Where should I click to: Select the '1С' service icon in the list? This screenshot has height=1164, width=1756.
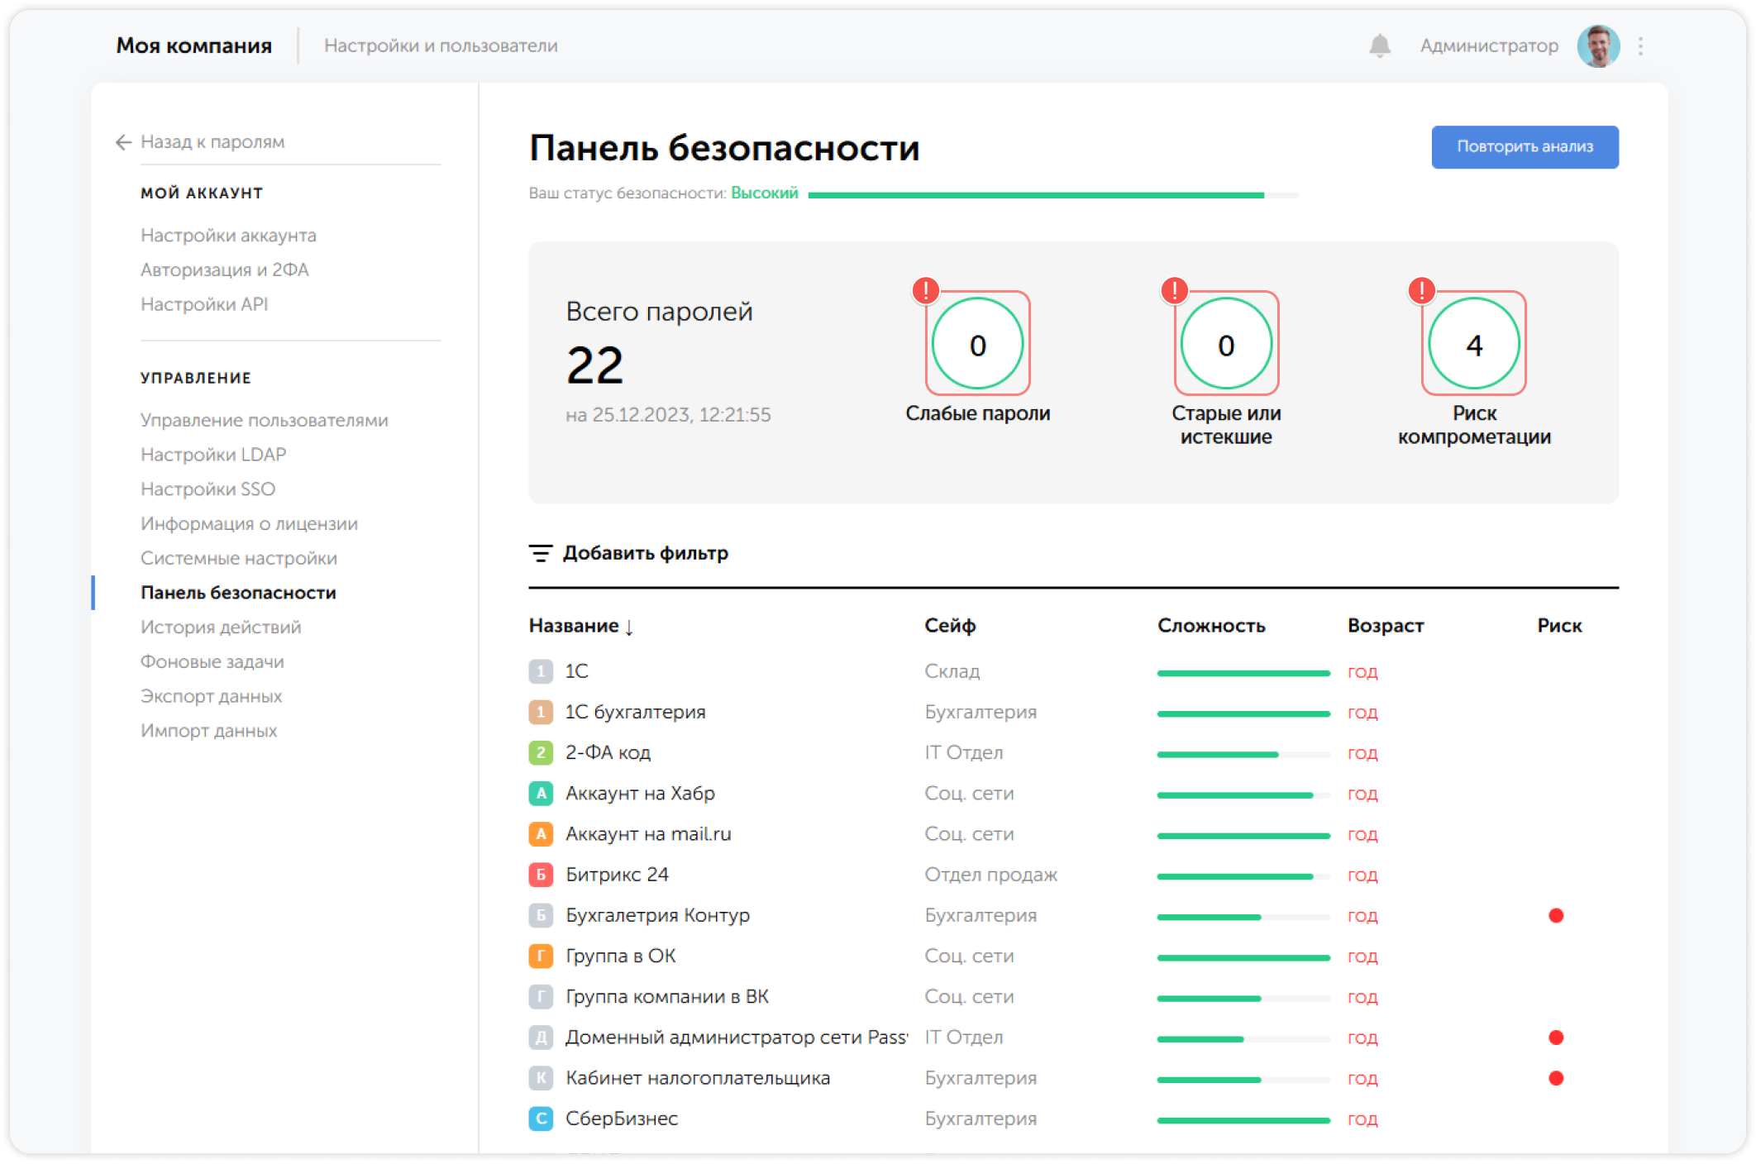pyautogui.click(x=541, y=671)
